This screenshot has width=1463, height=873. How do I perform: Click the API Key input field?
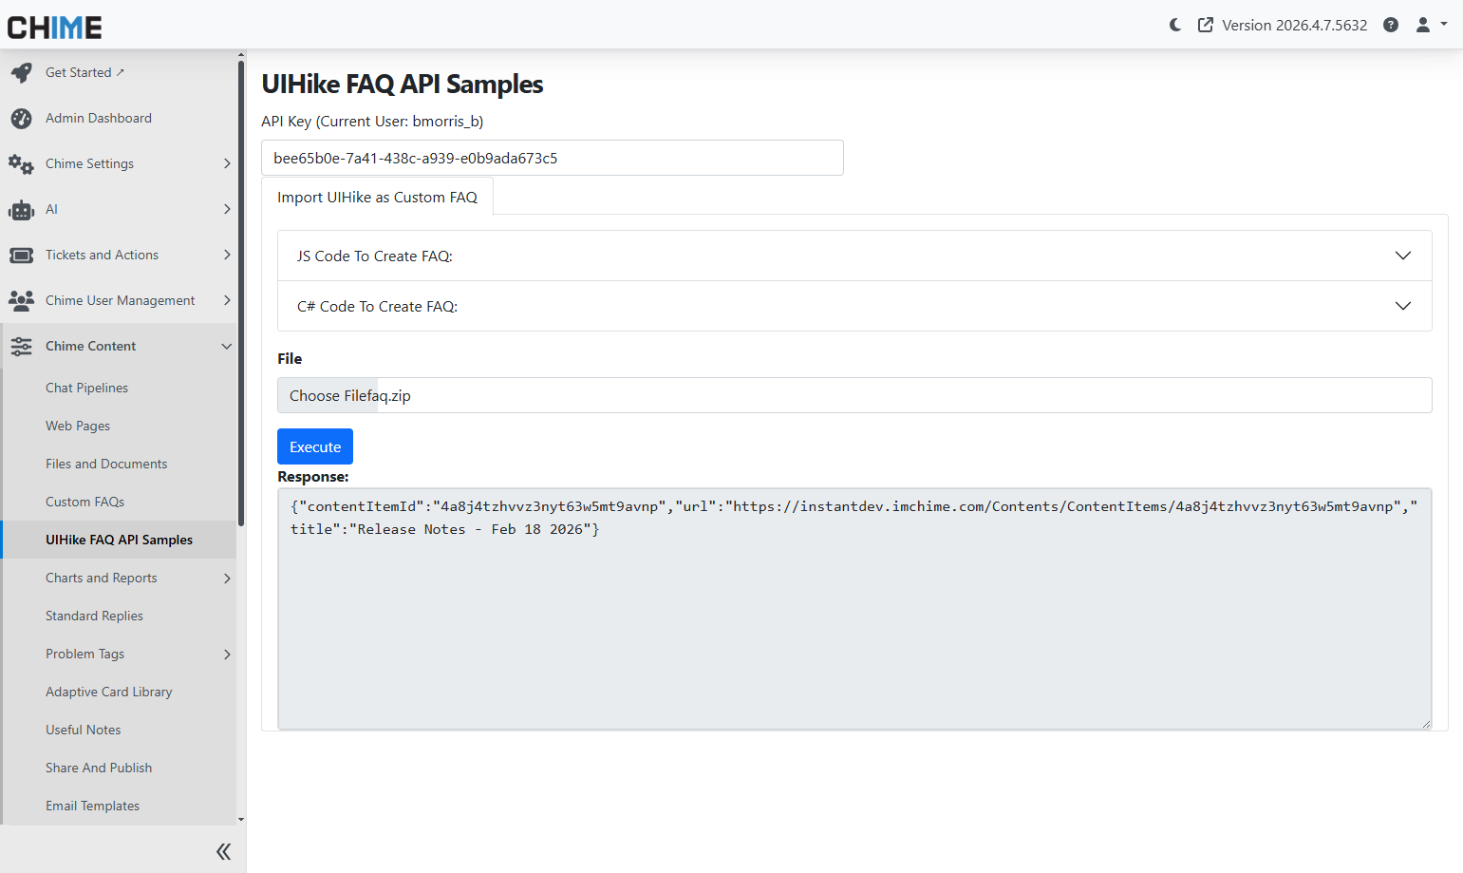click(551, 158)
